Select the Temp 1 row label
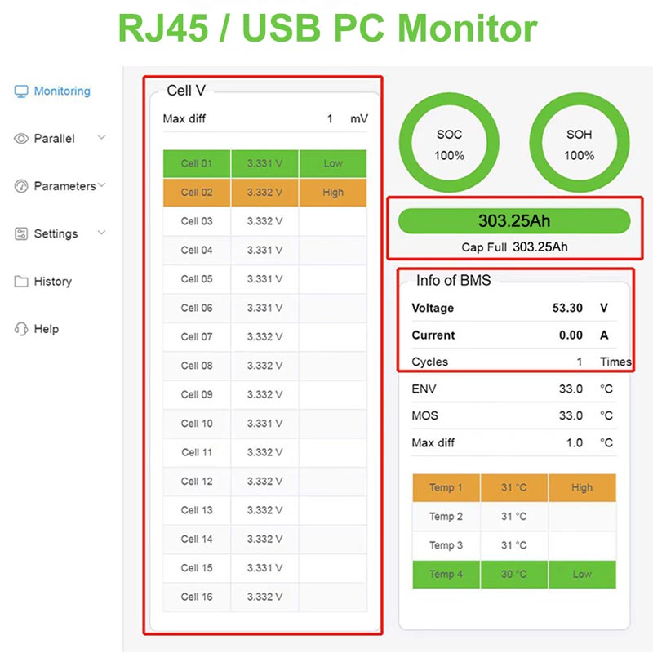Image resolution: width=653 pixels, height=653 pixels. [x=446, y=487]
